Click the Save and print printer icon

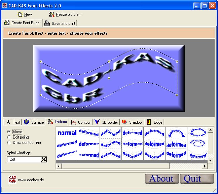pyautogui.click(x=47, y=23)
